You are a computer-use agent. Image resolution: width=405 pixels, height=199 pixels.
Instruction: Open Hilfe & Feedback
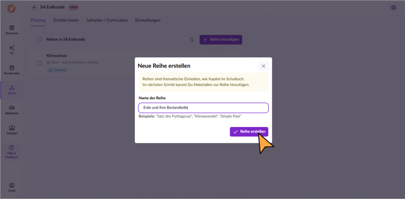click(11, 152)
